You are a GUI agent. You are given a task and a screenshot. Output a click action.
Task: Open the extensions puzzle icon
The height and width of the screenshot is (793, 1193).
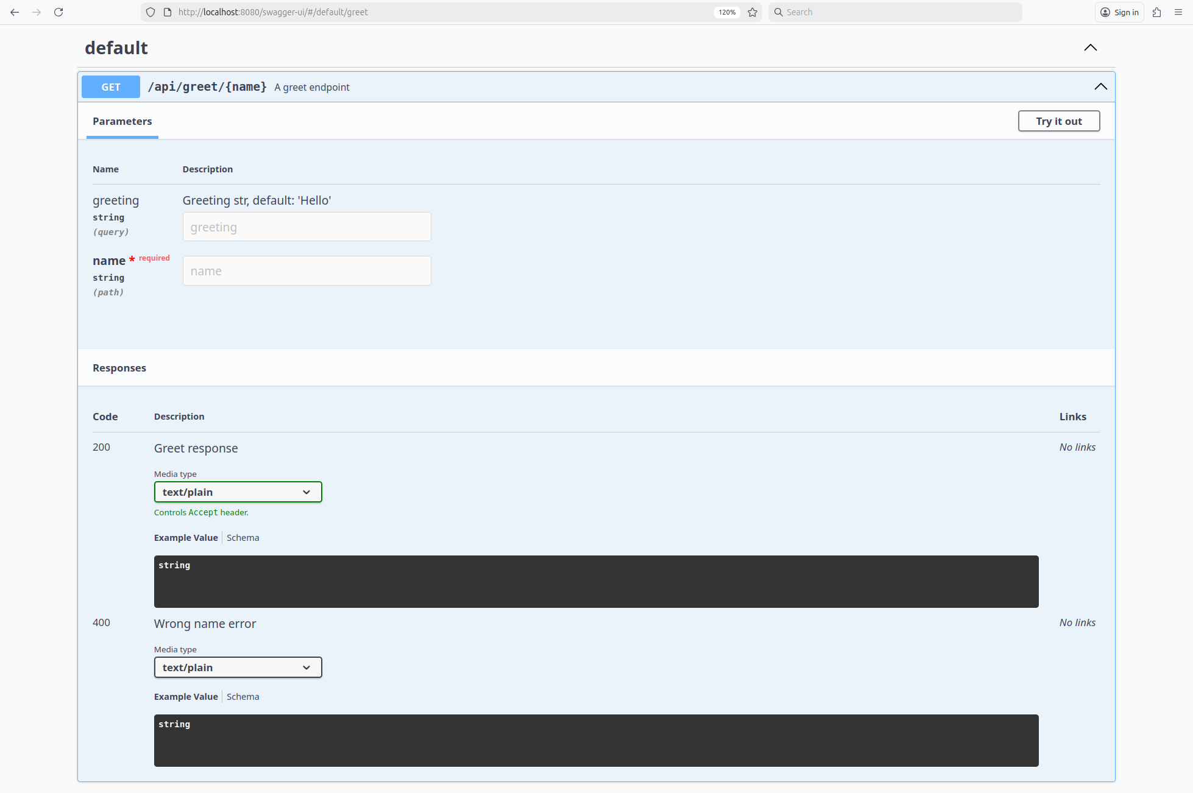tap(1156, 12)
